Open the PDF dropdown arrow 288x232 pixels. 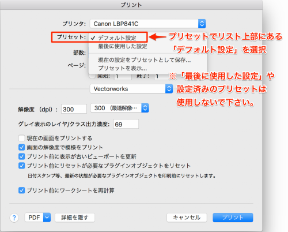[x=47, y=218]
